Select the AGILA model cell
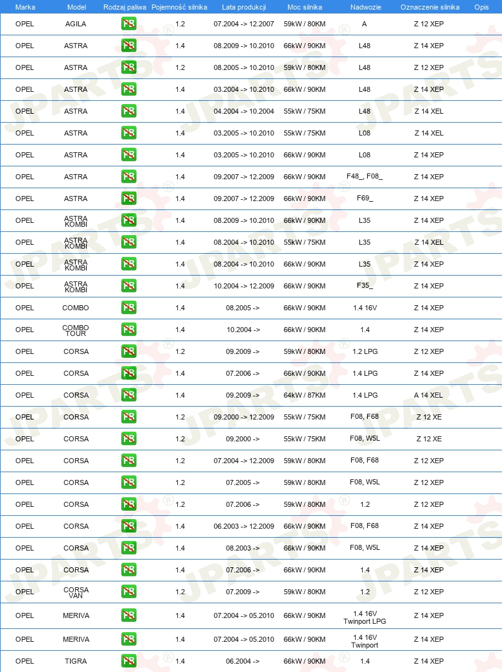502x672 pixels. click(76, 24)
